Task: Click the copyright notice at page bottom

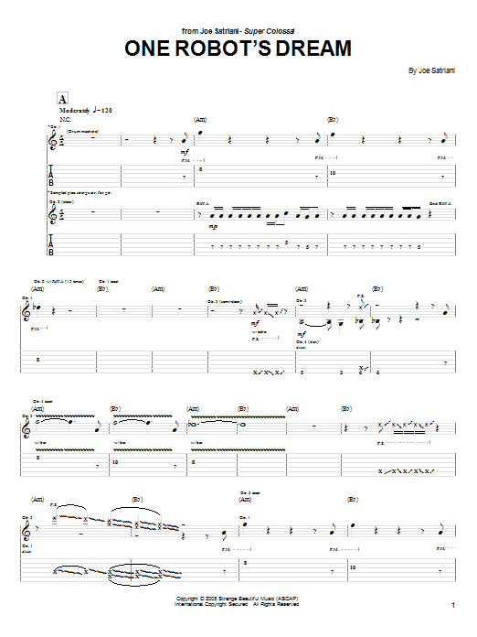Action: coord(237,601)
